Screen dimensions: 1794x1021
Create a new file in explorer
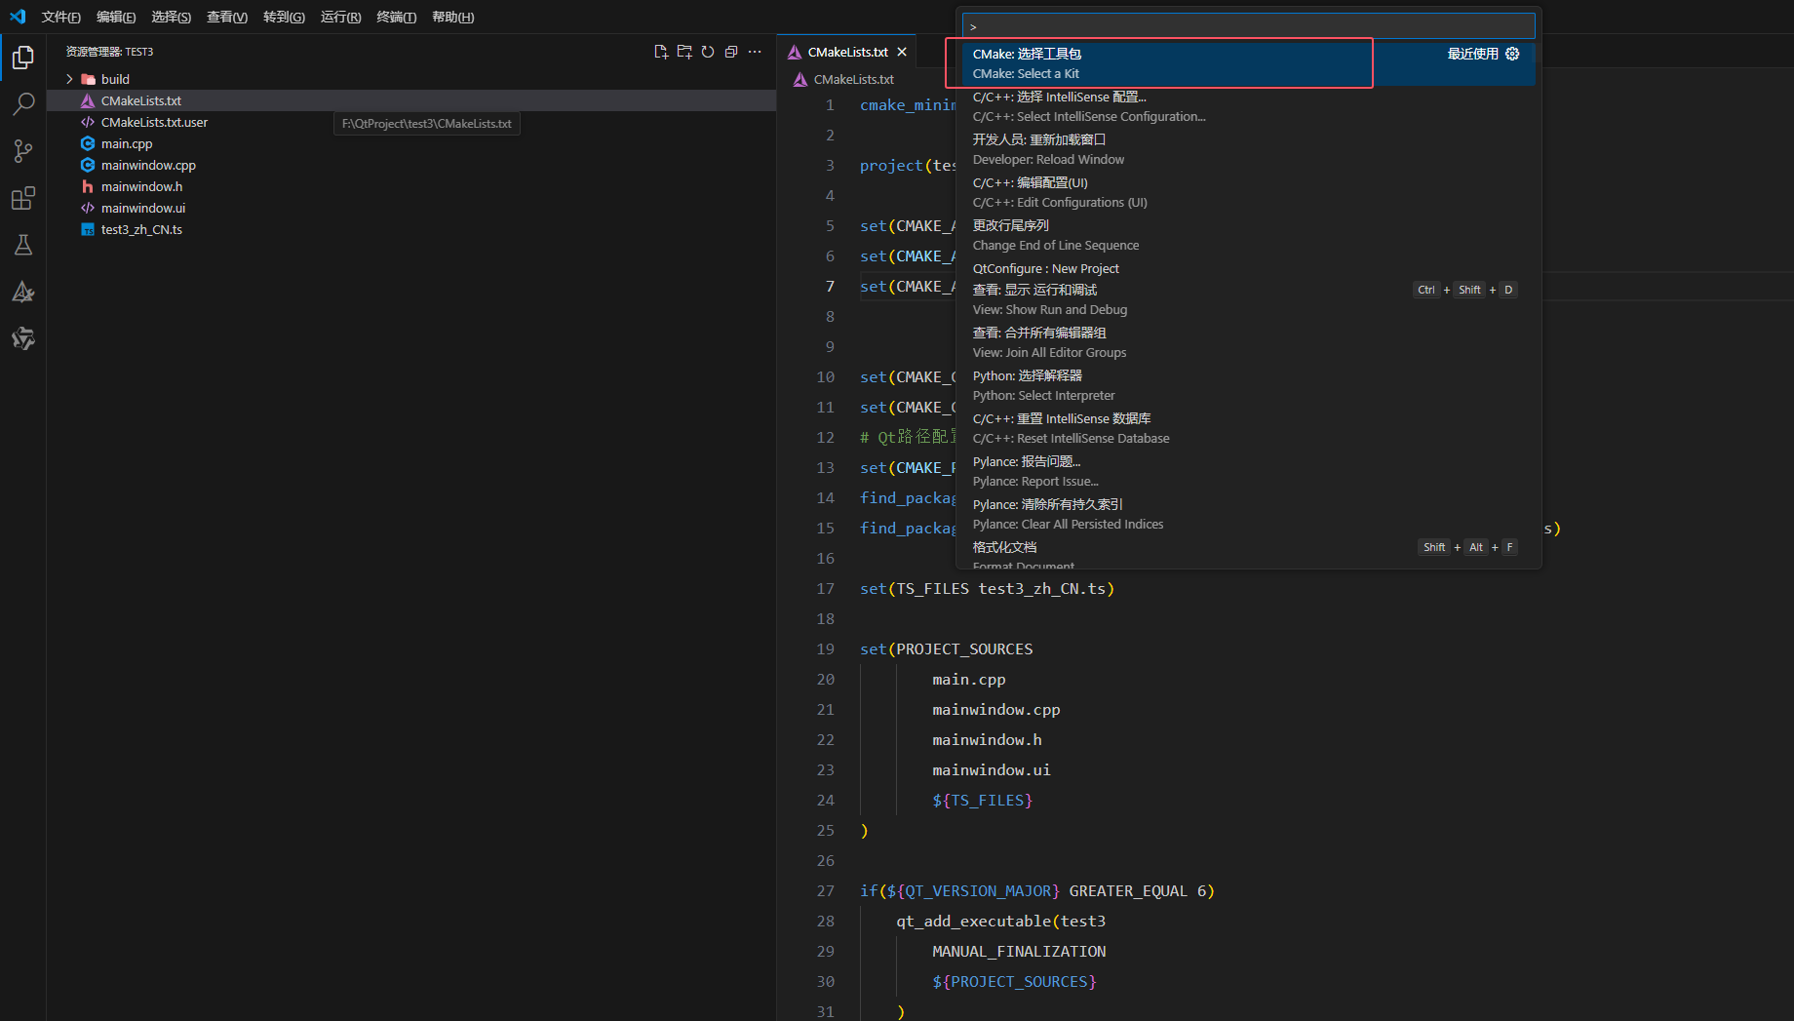(661, 52)
